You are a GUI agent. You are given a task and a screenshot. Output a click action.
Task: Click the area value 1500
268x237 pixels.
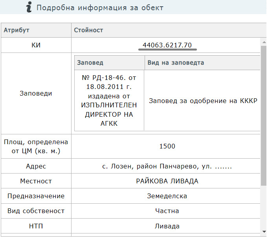coord(167,147)
